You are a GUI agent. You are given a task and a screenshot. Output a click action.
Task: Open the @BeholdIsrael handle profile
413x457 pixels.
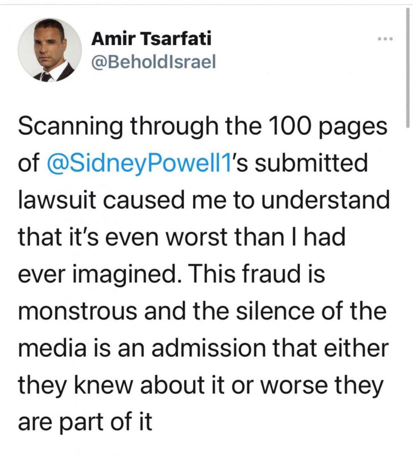click(153, 62)
